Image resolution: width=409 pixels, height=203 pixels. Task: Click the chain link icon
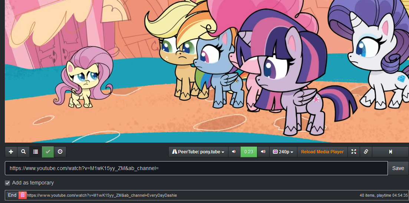pyautogui.click(x=366, y=152)
